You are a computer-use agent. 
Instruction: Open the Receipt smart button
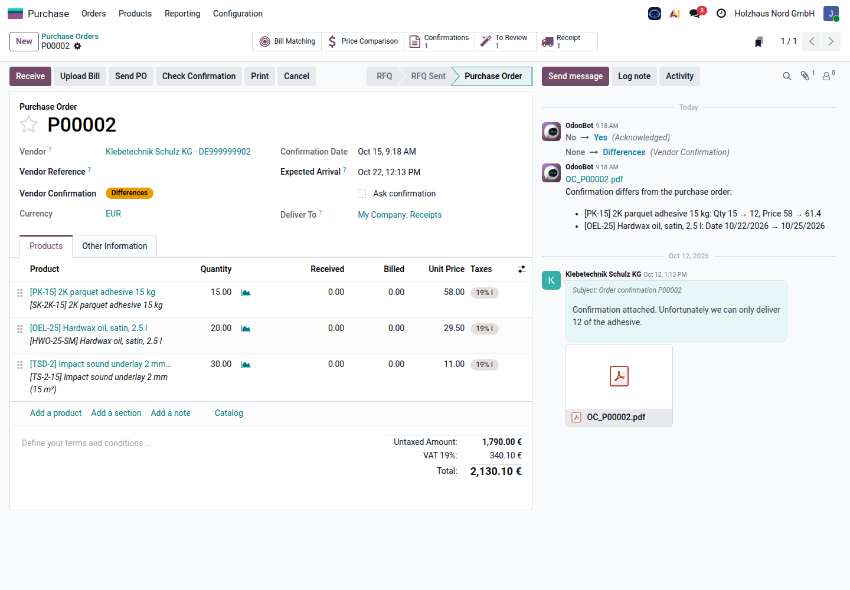pyautogui.click(x=567, y=41)
